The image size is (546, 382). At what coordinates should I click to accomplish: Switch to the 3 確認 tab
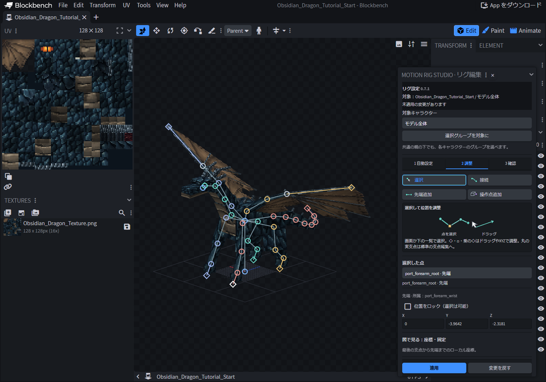510,163
